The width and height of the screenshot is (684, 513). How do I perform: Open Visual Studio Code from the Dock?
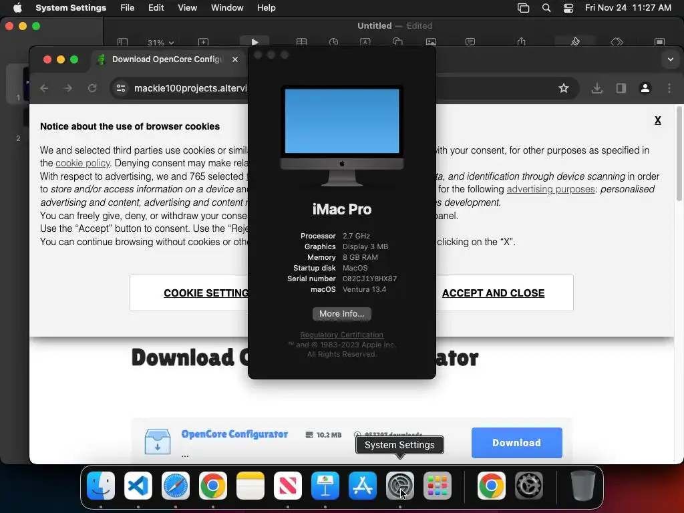(138, 486)
